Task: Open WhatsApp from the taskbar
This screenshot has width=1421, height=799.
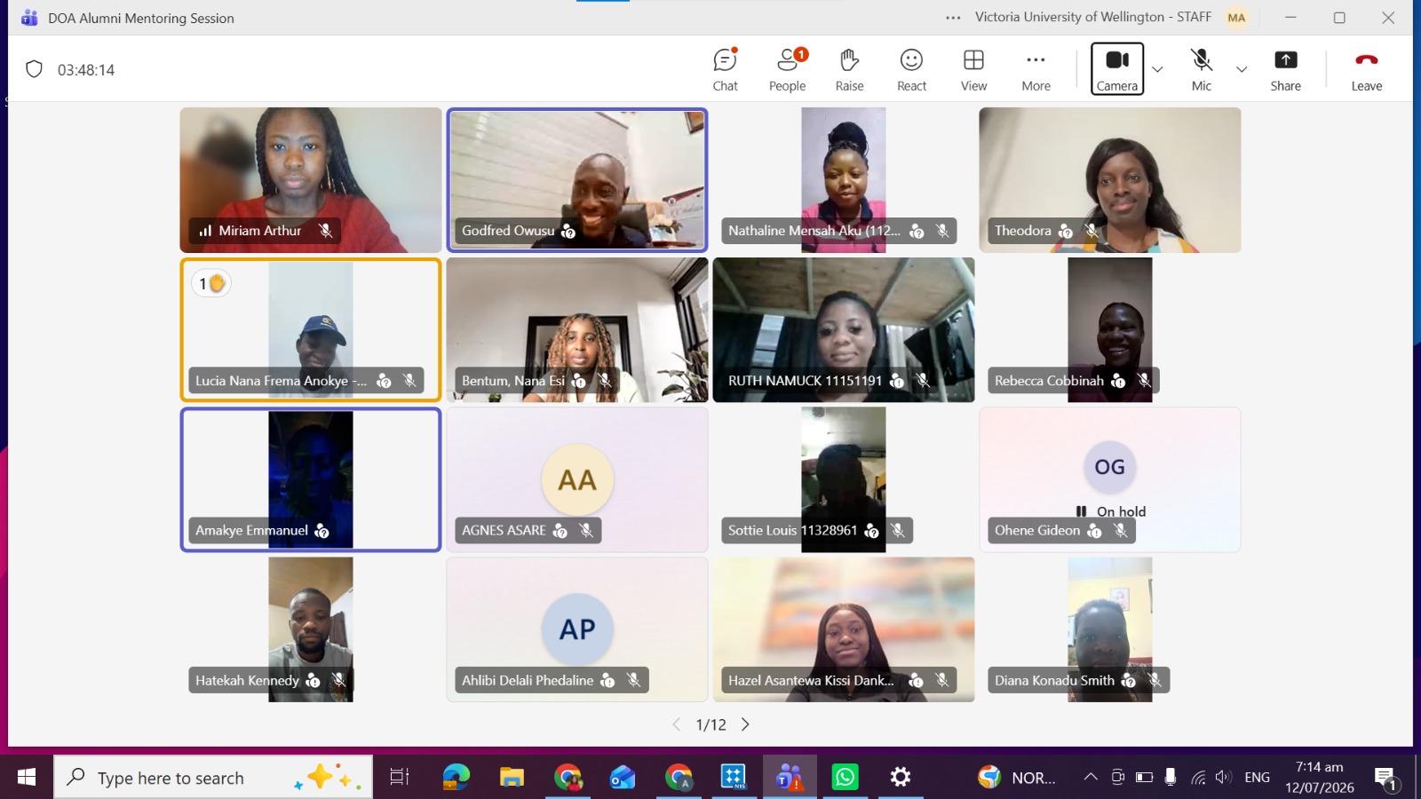Action: pos(845,778)
